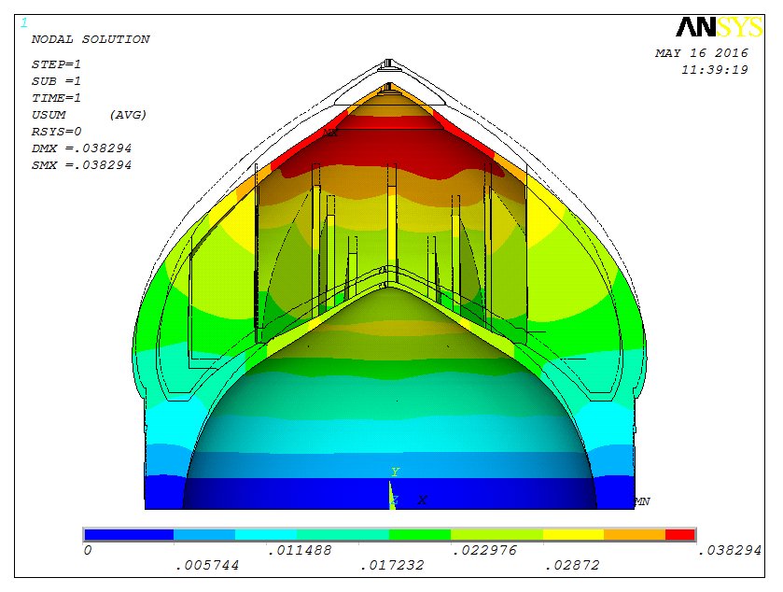Click the 'STEP=1' label
Viewport: 783px width, 592px height.
click(x=56, y=64)
